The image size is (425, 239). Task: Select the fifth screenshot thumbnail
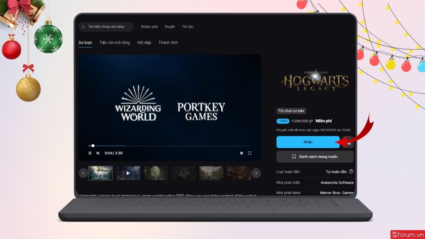tap(211, 173)
